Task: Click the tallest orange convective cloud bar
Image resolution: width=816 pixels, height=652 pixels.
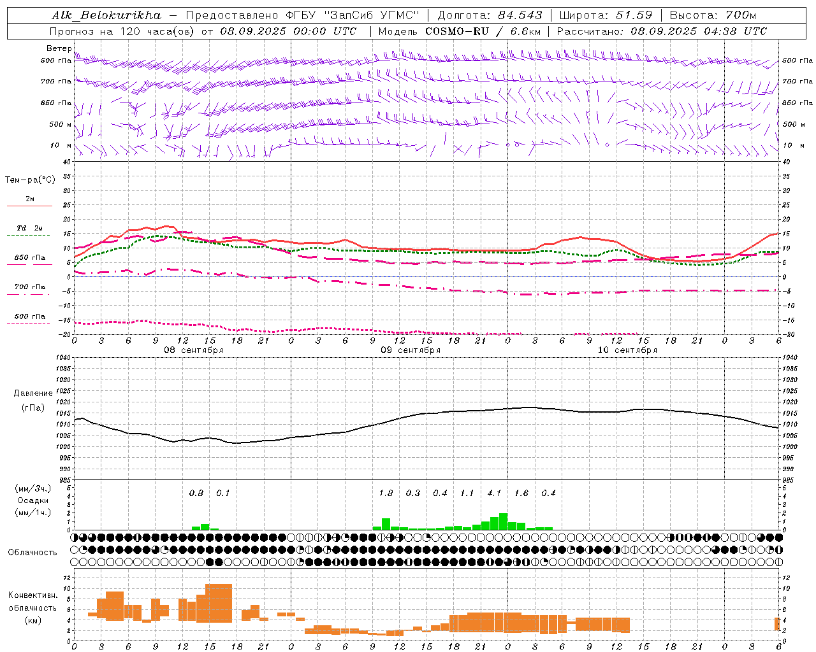Action: point(219,603)
